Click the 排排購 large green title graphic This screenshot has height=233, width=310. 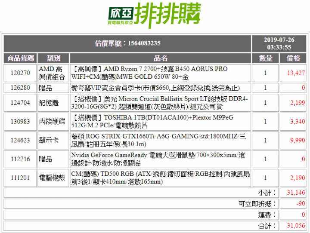tap(167, 15)
